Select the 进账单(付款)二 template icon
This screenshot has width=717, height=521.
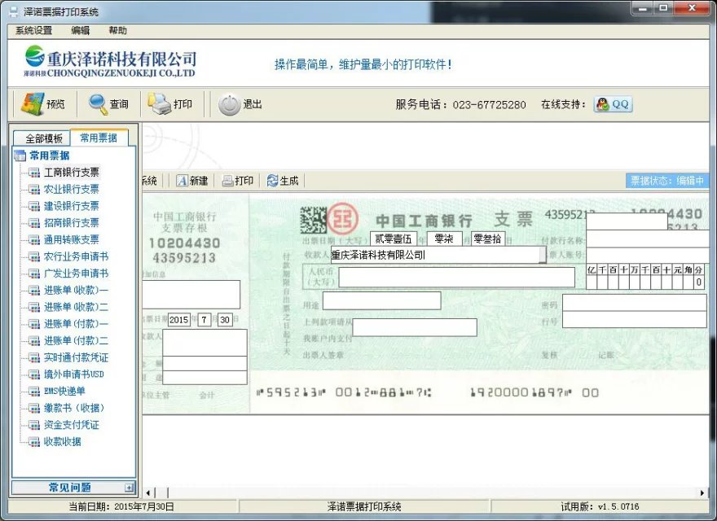coord(34,341)
